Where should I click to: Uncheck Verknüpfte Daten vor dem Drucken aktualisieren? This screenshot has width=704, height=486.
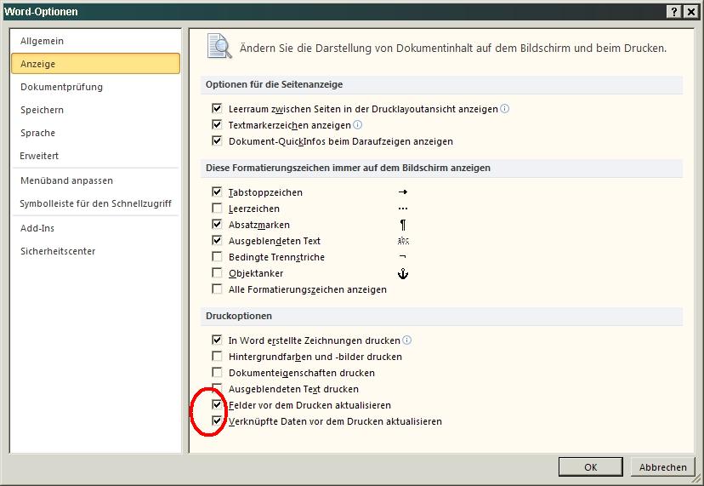[218, 421]
